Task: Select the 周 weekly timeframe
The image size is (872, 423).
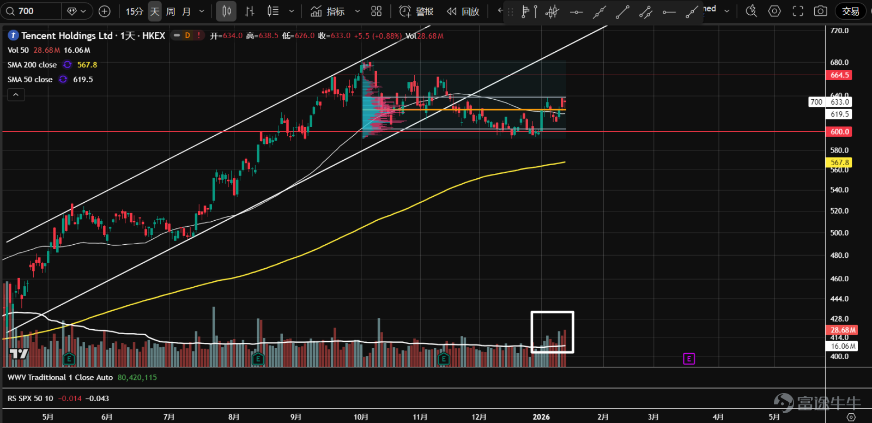Action: (171, 11)
